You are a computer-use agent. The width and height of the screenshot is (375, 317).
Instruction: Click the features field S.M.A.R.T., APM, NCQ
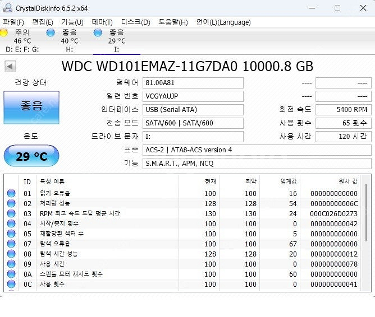pyautogui.click(x=257, y=164)
